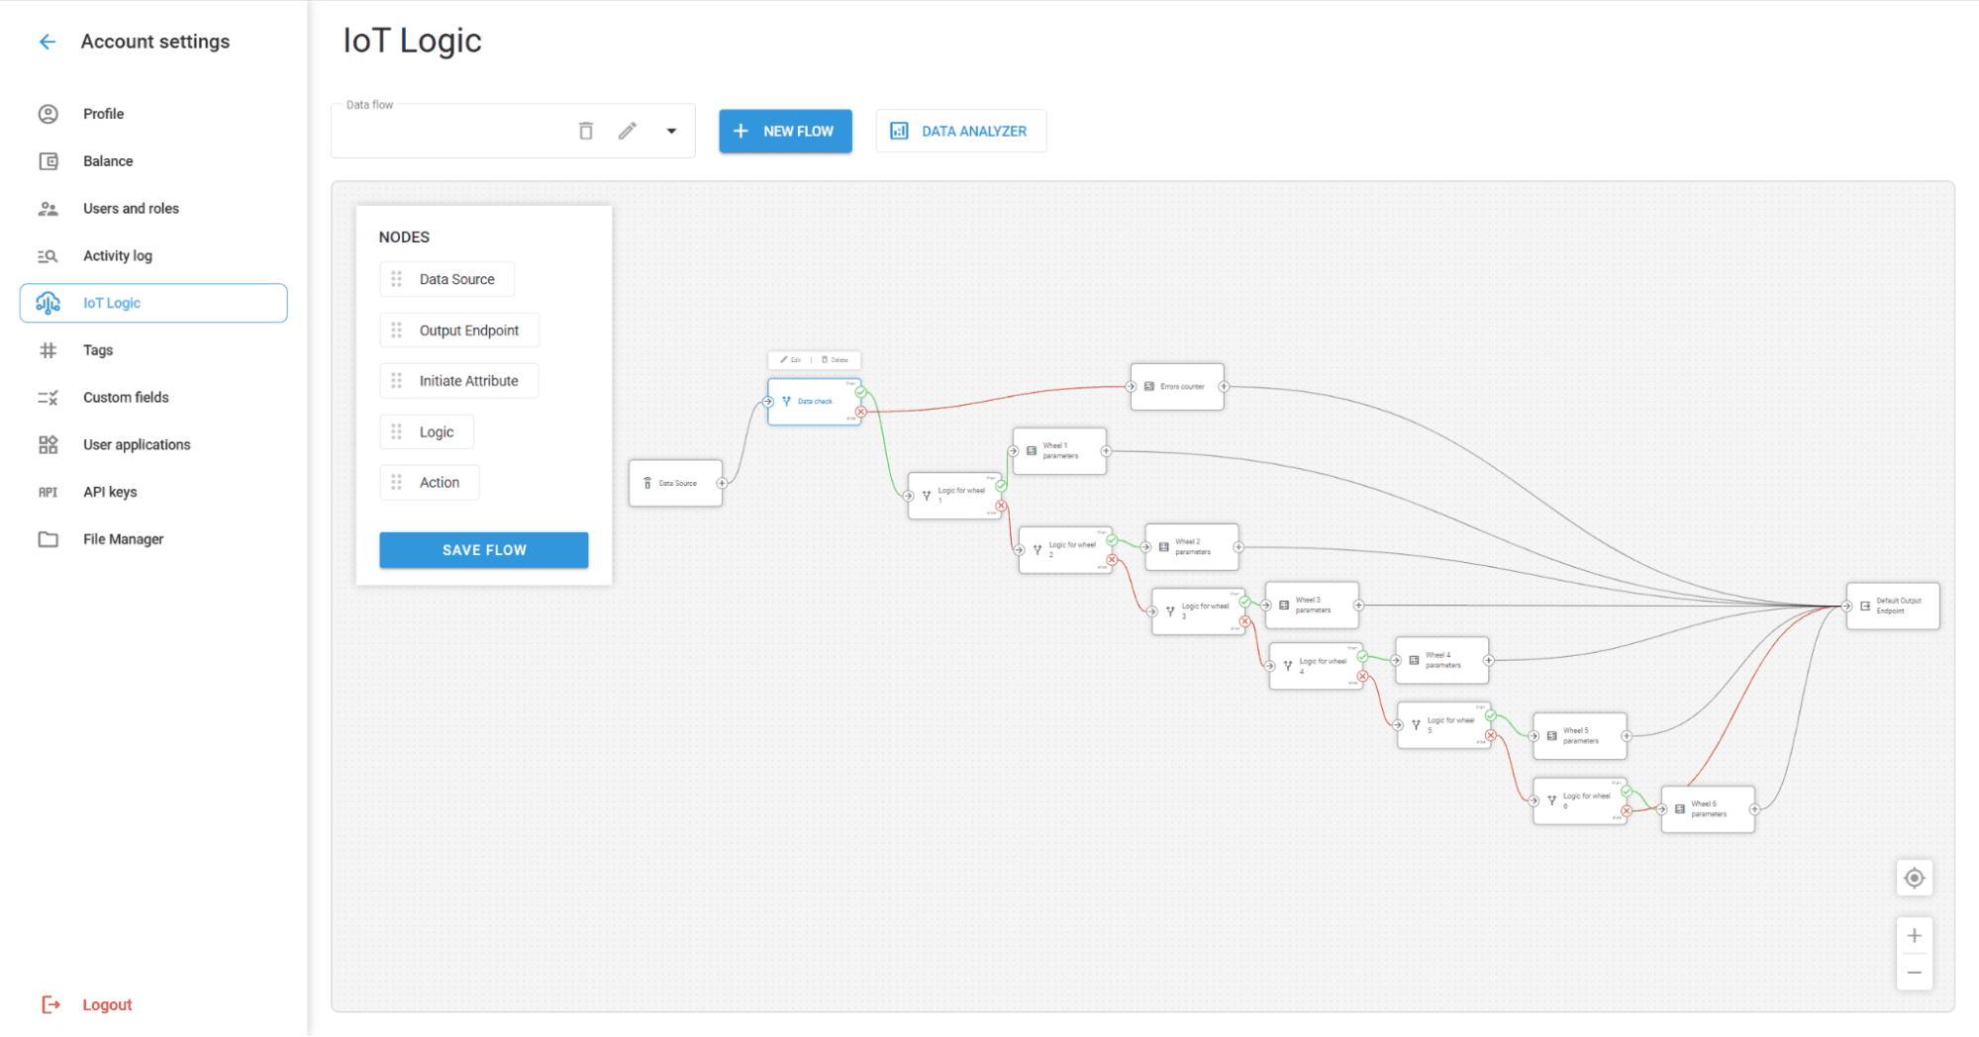The image size is (1979, 1037).
Task: Zoom in using the plus icon on canvas
Action: (x=1914, y=934)
